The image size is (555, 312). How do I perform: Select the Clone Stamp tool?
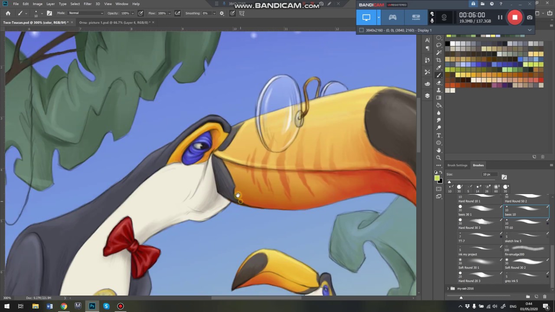pyautogui.click(x=439, y=90)
